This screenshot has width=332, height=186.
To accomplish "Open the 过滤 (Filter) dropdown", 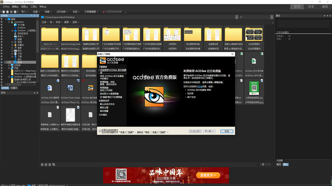I will [45, 22].
